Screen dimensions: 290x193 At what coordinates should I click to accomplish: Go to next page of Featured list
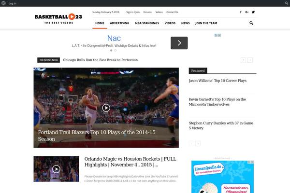pyautogui.click(x=198, y=143)
